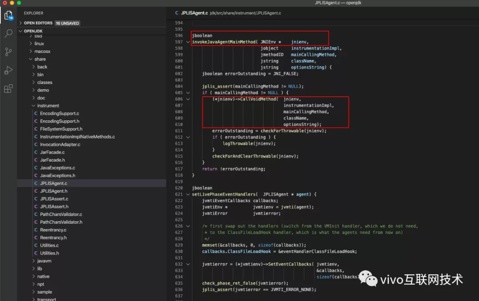Open JarFacade.h file
Screen dimensions: 479x301
pyautogui.click(x=52, y=160)
